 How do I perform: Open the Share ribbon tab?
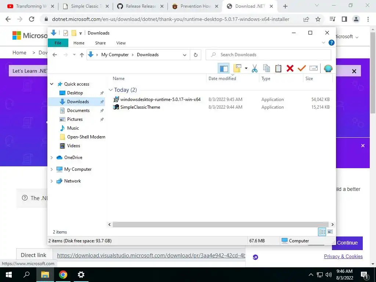coord(100,43)
